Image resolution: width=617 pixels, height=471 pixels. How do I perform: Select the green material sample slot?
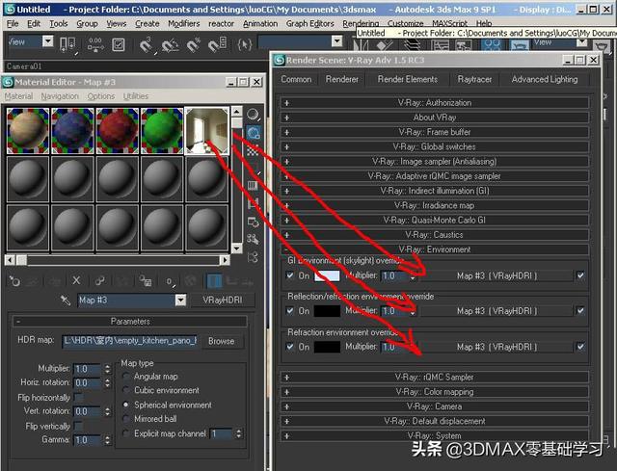pos(162,131)
